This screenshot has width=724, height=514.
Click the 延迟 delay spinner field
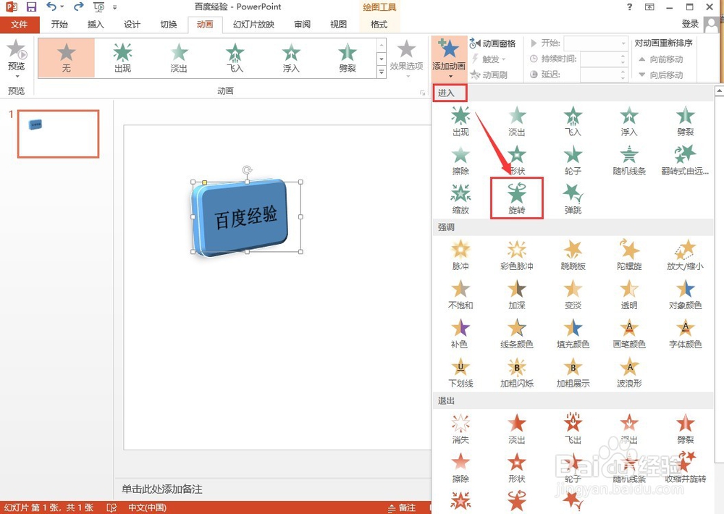(604, 75)
